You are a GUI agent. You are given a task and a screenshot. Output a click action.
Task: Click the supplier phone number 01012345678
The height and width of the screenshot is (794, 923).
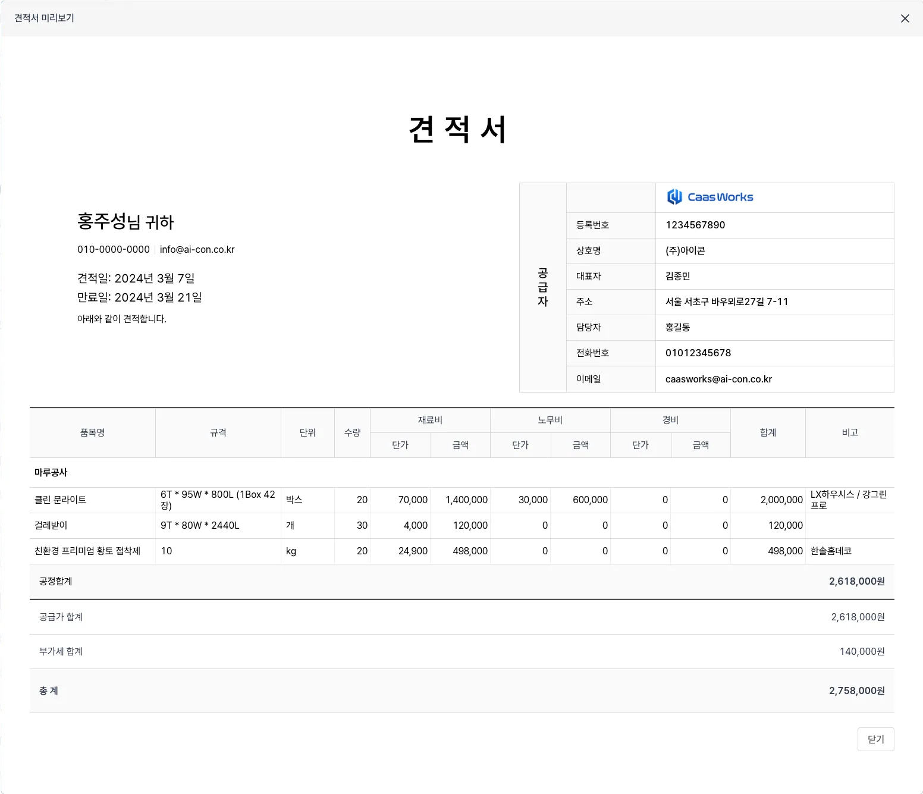click(698, 353)
